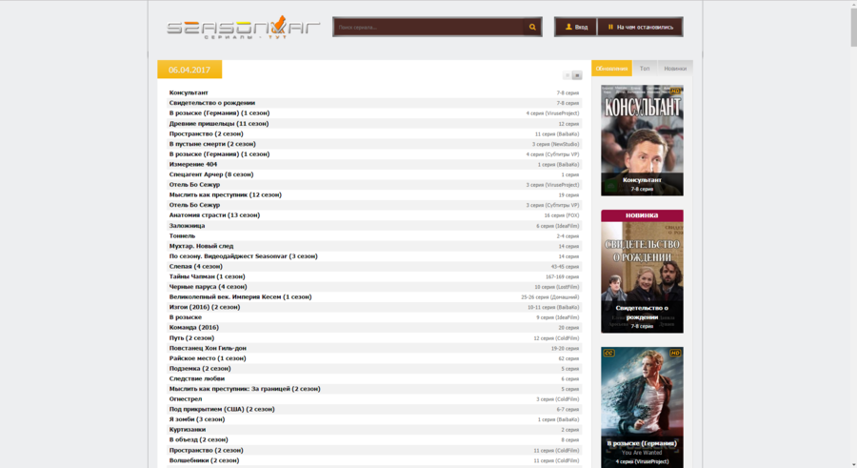Open Свидетельство о рождении poster thumbnail
This screenshot has height=468, width=857.
pyautogui.click(x=642, y=272)
